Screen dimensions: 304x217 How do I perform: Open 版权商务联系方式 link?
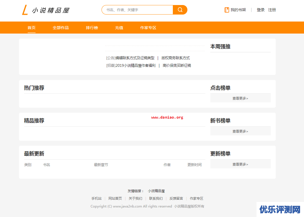[175, 58]
